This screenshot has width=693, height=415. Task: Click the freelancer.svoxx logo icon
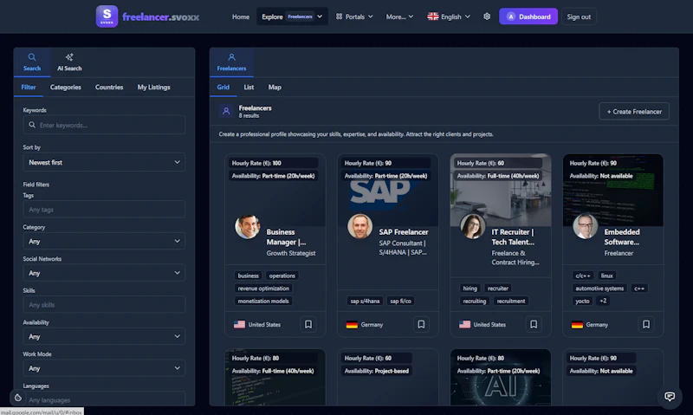pyautogui.click(x=107, y=16)
